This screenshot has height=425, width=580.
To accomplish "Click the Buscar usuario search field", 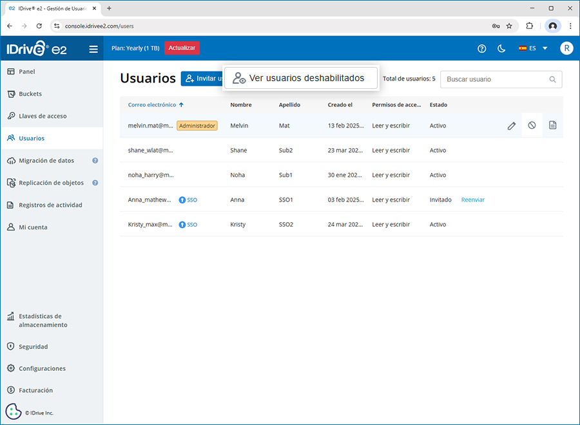I will (x=495, y=79).
